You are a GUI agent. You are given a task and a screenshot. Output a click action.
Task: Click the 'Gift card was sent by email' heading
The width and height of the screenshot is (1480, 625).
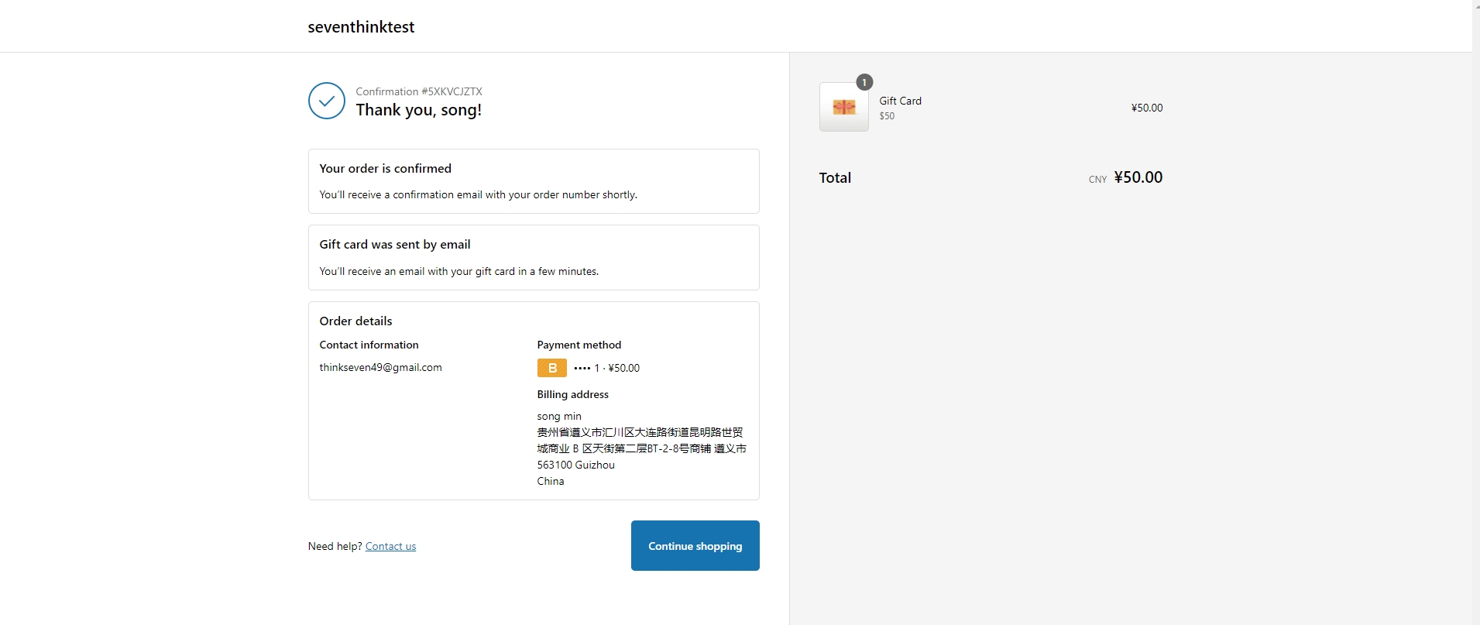pyautogui.click(x=394, y=244)
